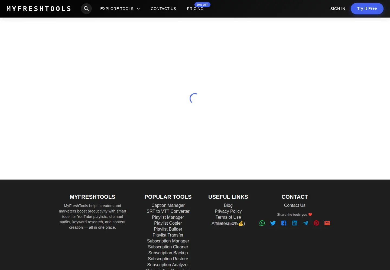Share on LinkedIn icon
Screen dimensions: 390x270
[295, 223]
